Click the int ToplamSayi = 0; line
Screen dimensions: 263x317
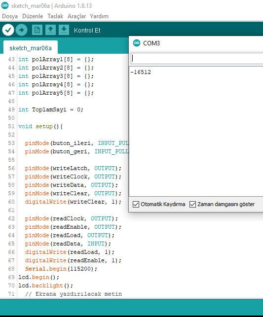[x=51, y=109]
